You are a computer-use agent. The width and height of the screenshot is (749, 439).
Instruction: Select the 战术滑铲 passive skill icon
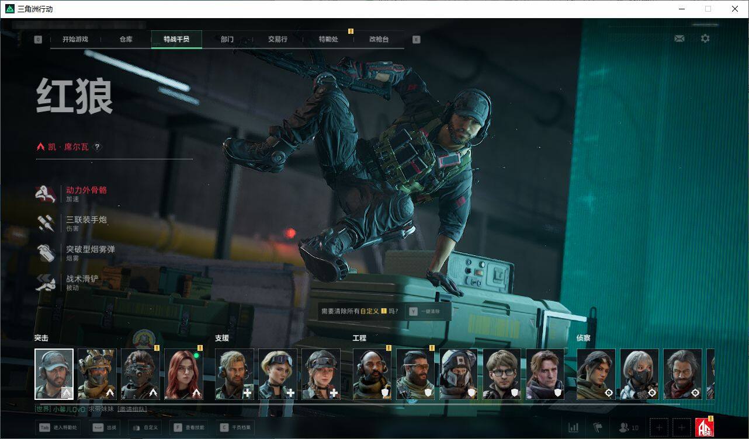[46, 283]
